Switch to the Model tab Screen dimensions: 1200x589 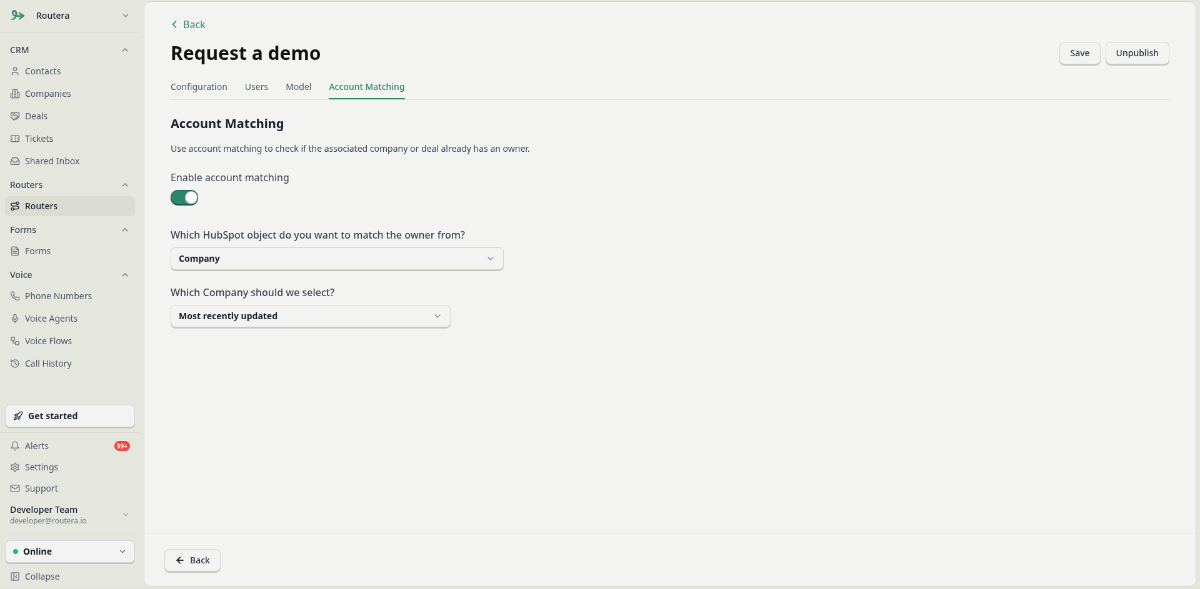tap(298, 87)
